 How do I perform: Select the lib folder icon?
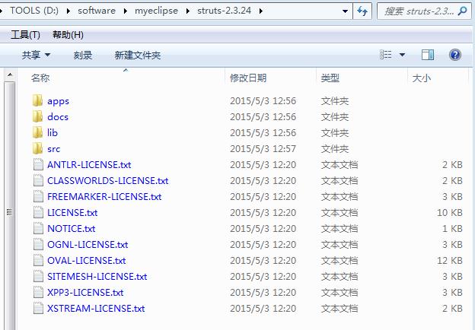37,133
